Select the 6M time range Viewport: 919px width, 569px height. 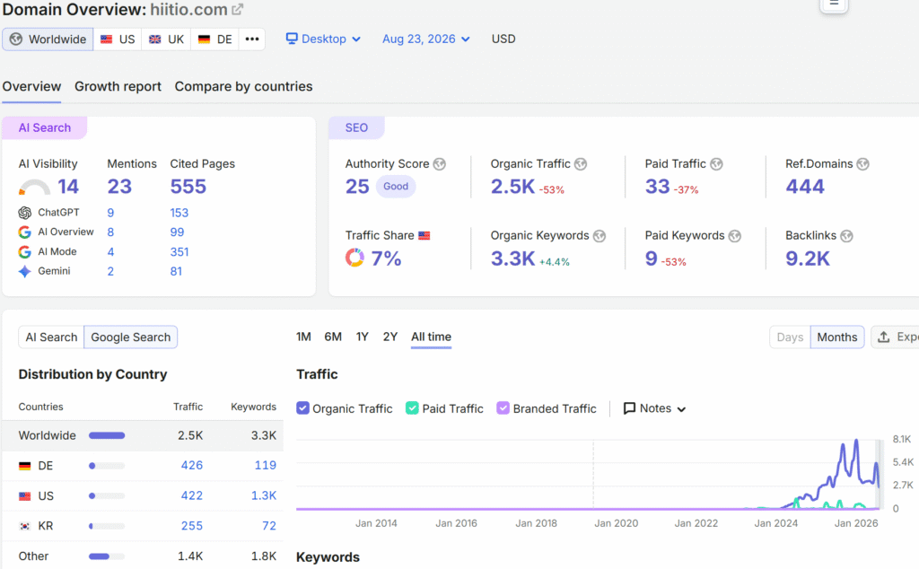333,337
